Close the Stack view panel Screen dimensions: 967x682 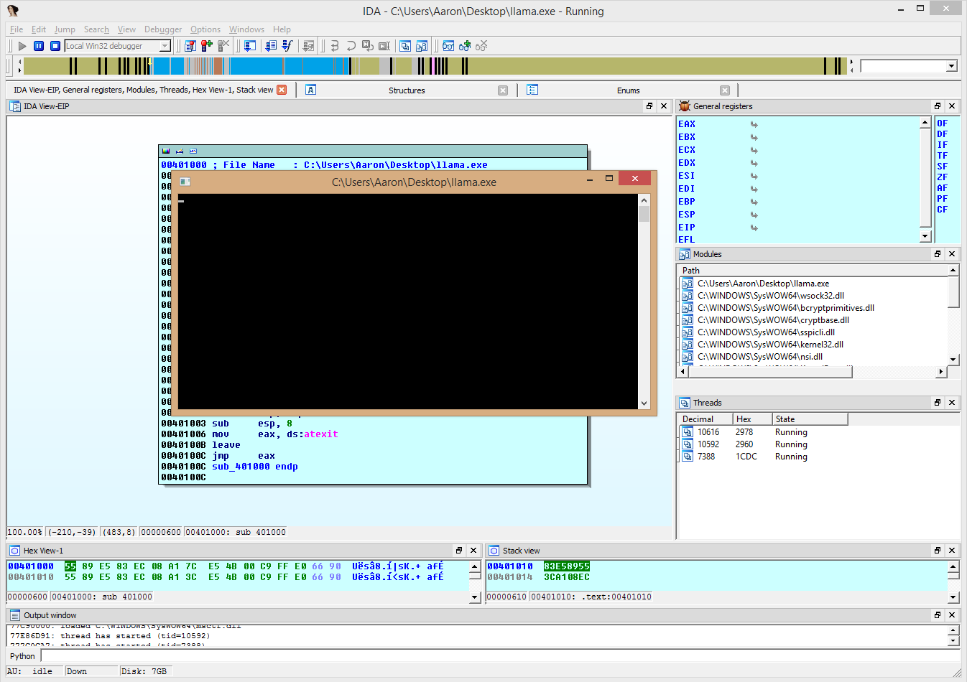pyautogui.click(x=952, y=550)
